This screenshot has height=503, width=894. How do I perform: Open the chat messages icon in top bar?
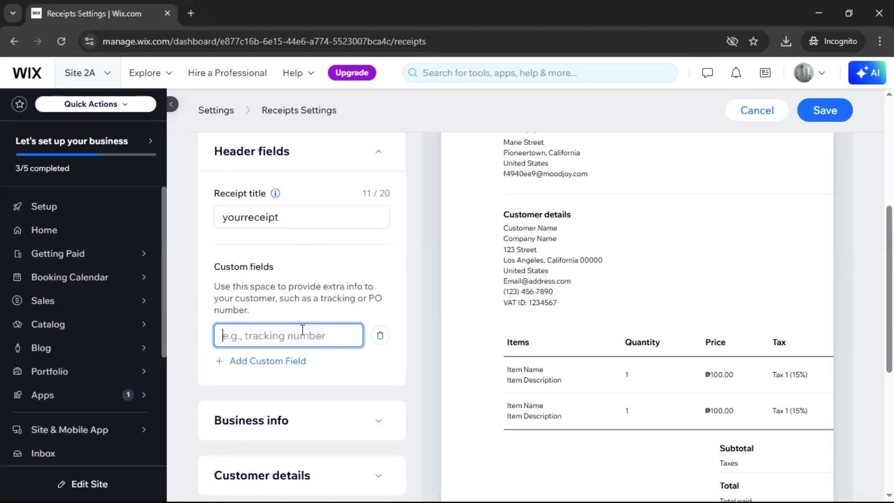(x=707, y=73)
